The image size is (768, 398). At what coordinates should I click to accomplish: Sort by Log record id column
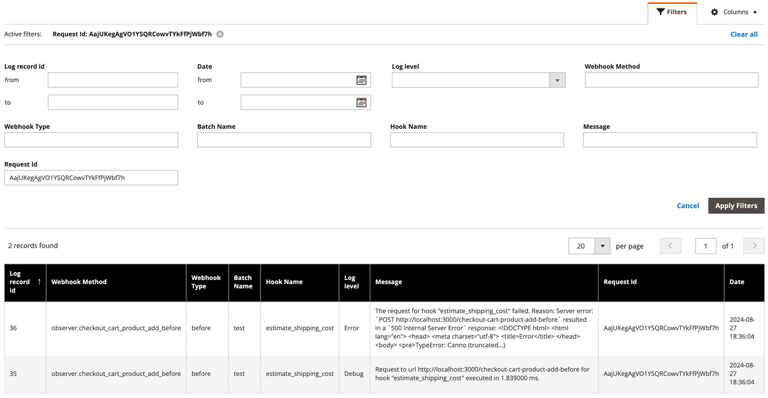pyautogui.click(x=25, y=282)
